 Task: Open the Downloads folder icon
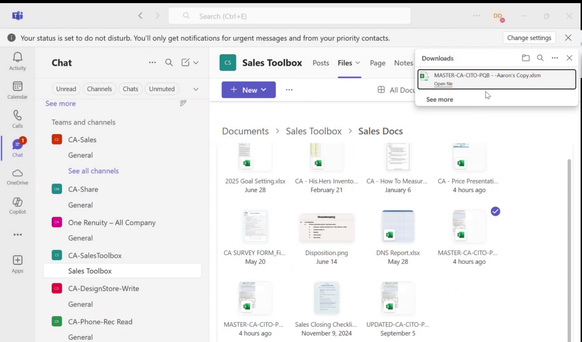tap(525, 58)
